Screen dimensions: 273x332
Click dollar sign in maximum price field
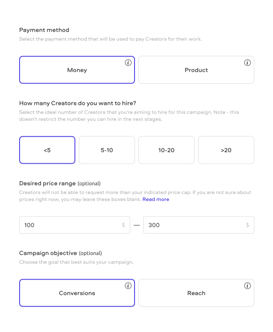coord(248,225)
